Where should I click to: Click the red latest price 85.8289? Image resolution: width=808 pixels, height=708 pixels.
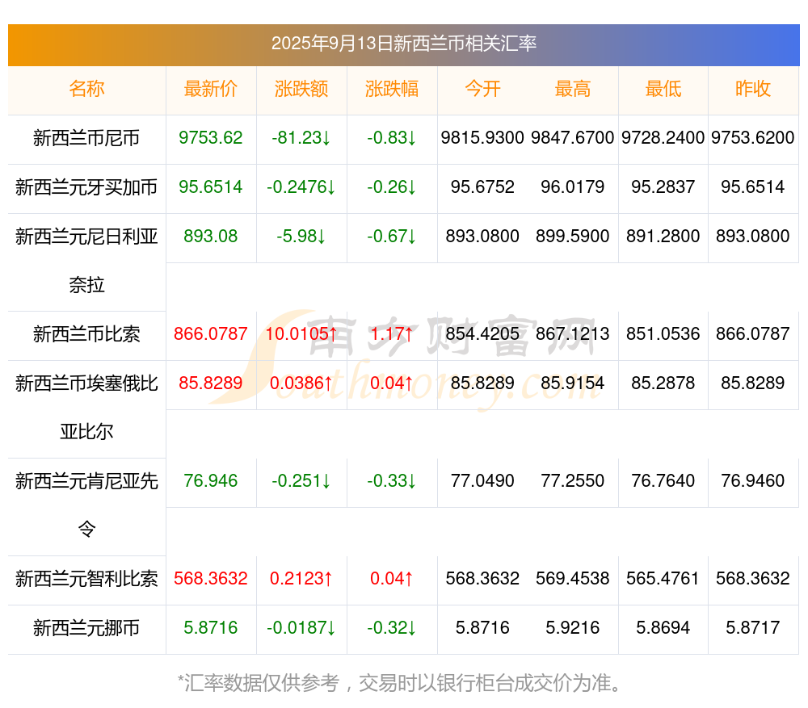211,383
